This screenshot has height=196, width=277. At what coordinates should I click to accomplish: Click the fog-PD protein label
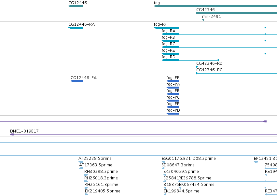173,110
